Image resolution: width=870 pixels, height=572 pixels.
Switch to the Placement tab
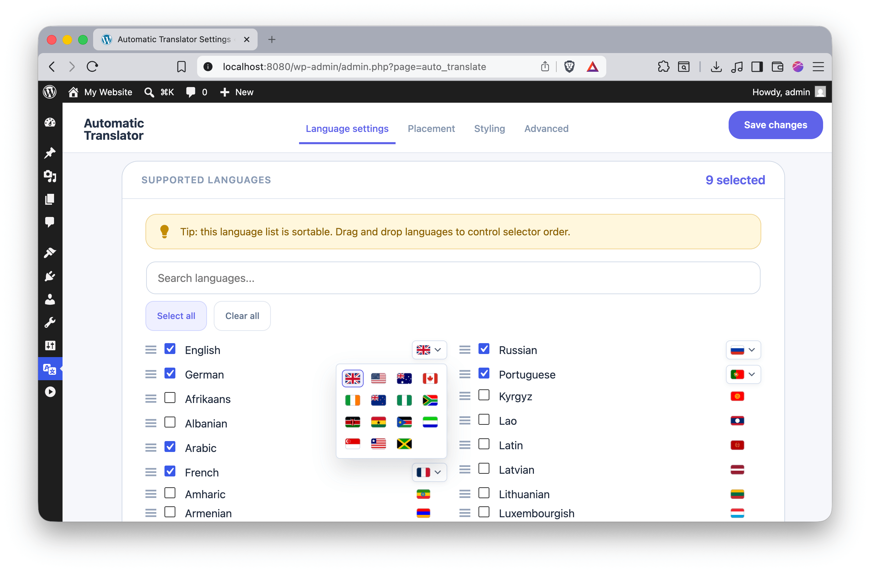tap(431, 129)
